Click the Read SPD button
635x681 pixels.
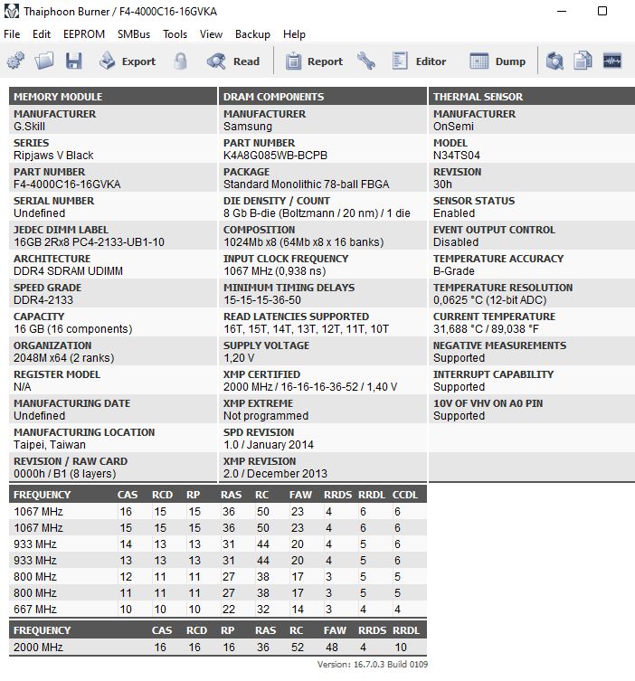233,61
